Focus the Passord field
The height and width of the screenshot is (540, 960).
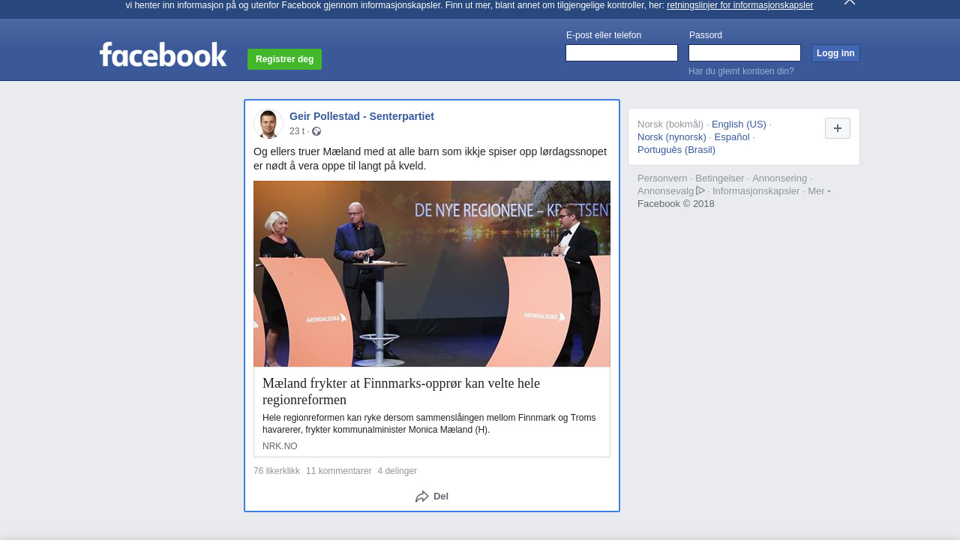tap(745, 52)
